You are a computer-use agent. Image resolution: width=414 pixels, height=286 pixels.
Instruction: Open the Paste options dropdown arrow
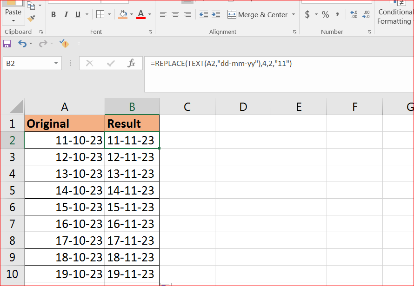[13, 21]
